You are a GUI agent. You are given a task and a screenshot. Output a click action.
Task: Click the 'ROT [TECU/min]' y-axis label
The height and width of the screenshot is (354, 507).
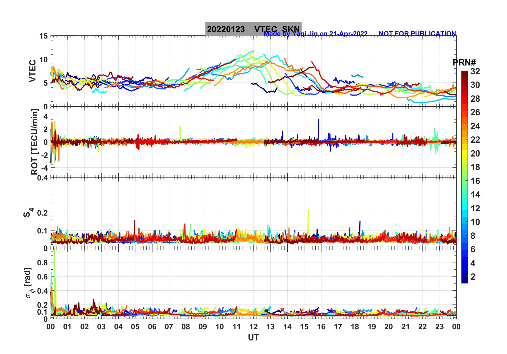(x=35, y=142)
